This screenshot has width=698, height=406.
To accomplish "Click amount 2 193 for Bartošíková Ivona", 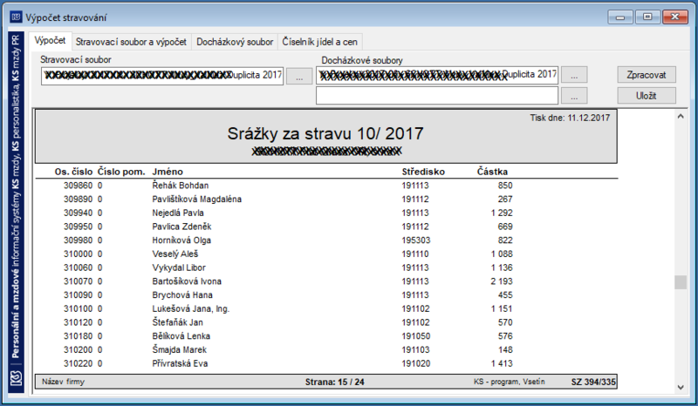I will (x=502, y=281).
